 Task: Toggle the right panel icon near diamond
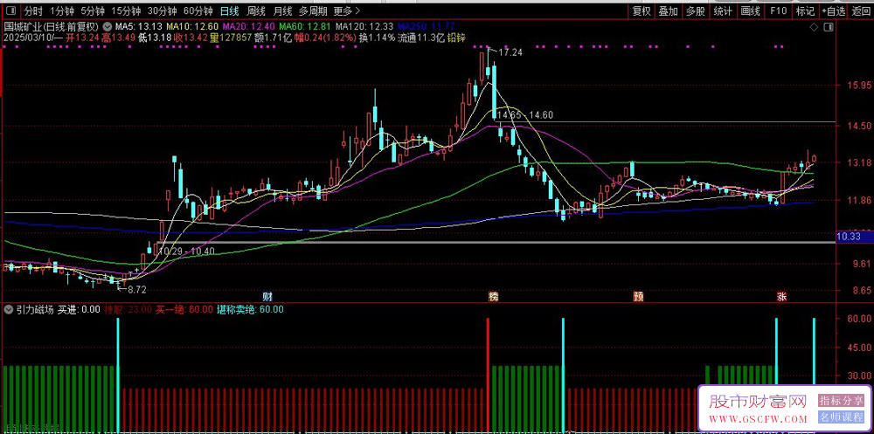pos(829,27)
